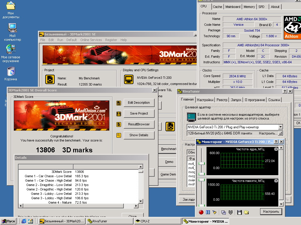The image size is (301, 225).
Task: Click the ResultBrowser button
Action: 139,124
